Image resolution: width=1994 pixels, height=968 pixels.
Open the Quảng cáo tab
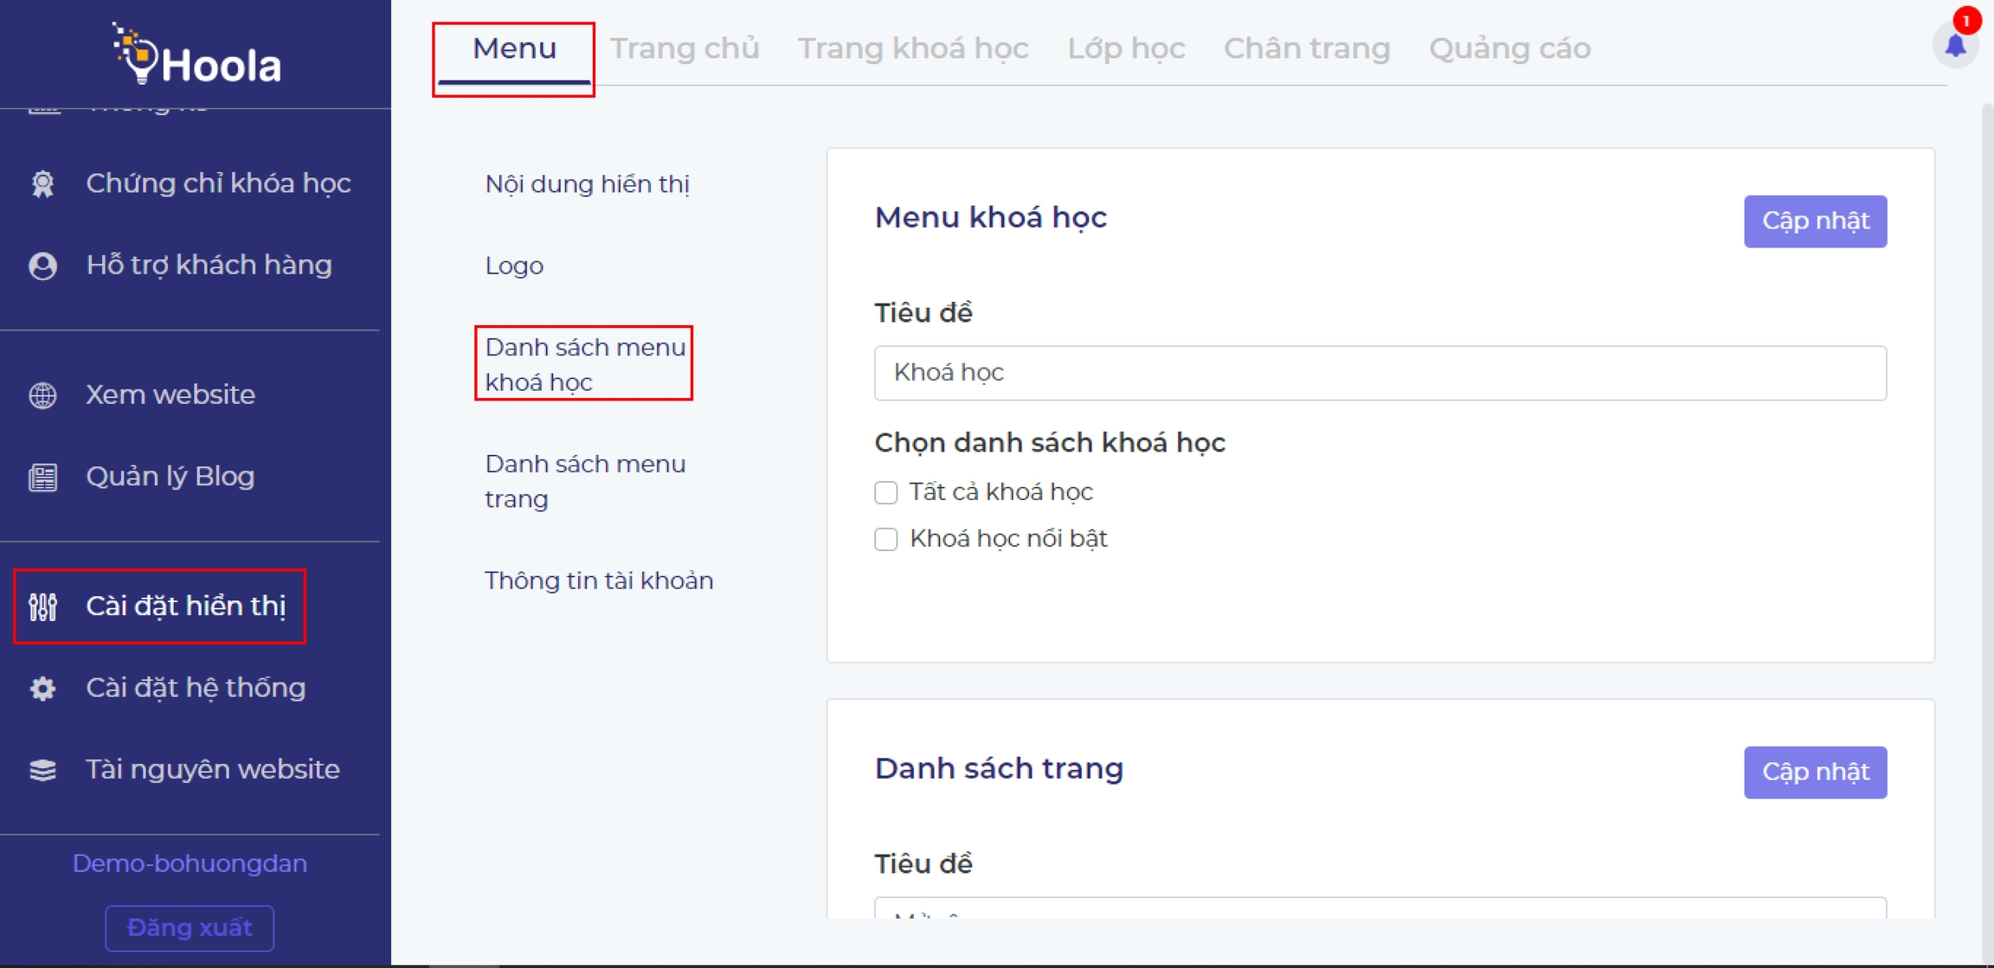tap(1508, 48)
